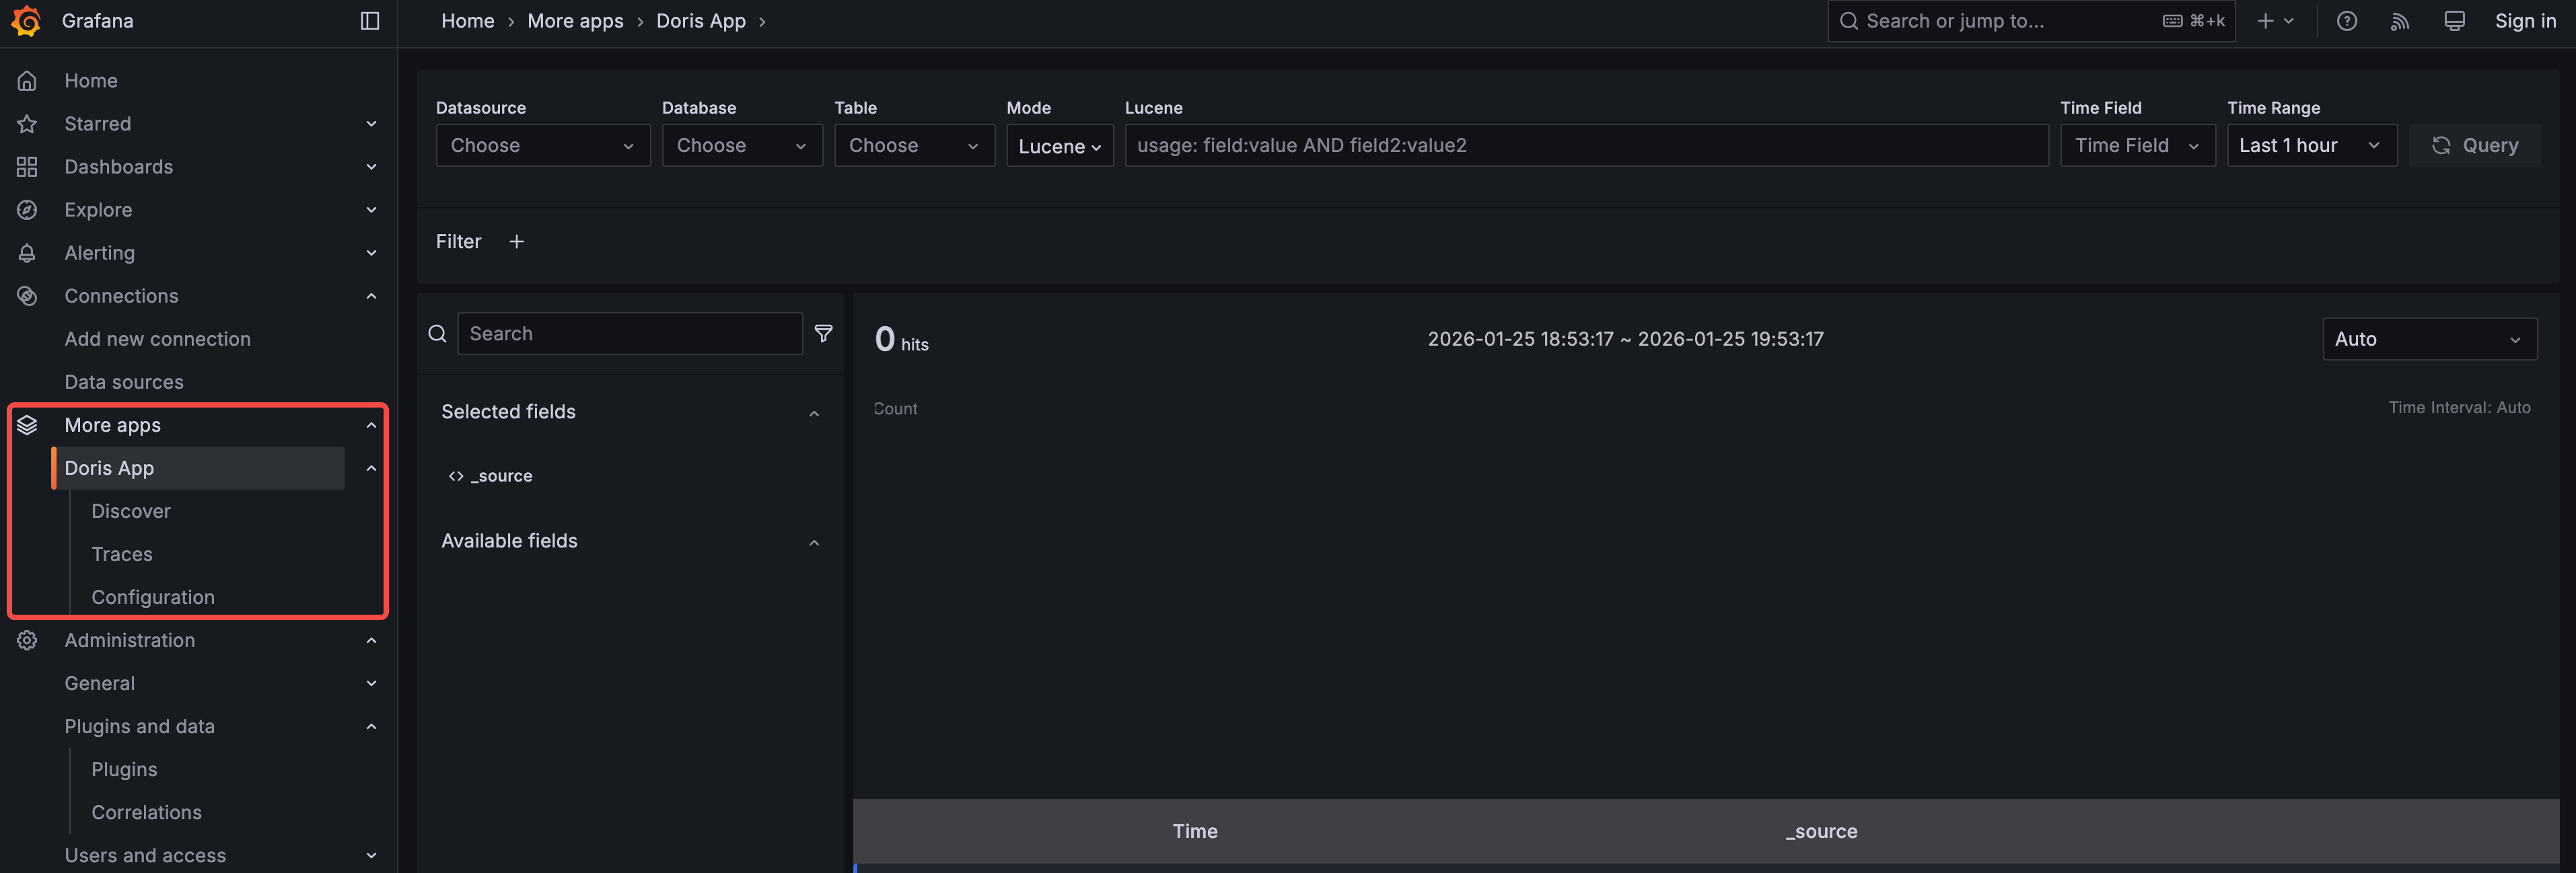The width and height of the screenshot is (2576, 873).
Task: Open Data sources in the sidebar
Action: click(x=124, y=382)
